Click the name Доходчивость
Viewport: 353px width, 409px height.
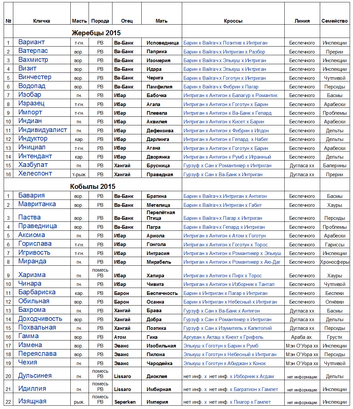click(40, 319)
